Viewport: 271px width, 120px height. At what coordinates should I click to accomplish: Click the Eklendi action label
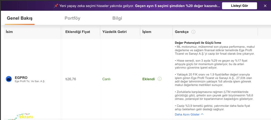[x=149, y=79]
